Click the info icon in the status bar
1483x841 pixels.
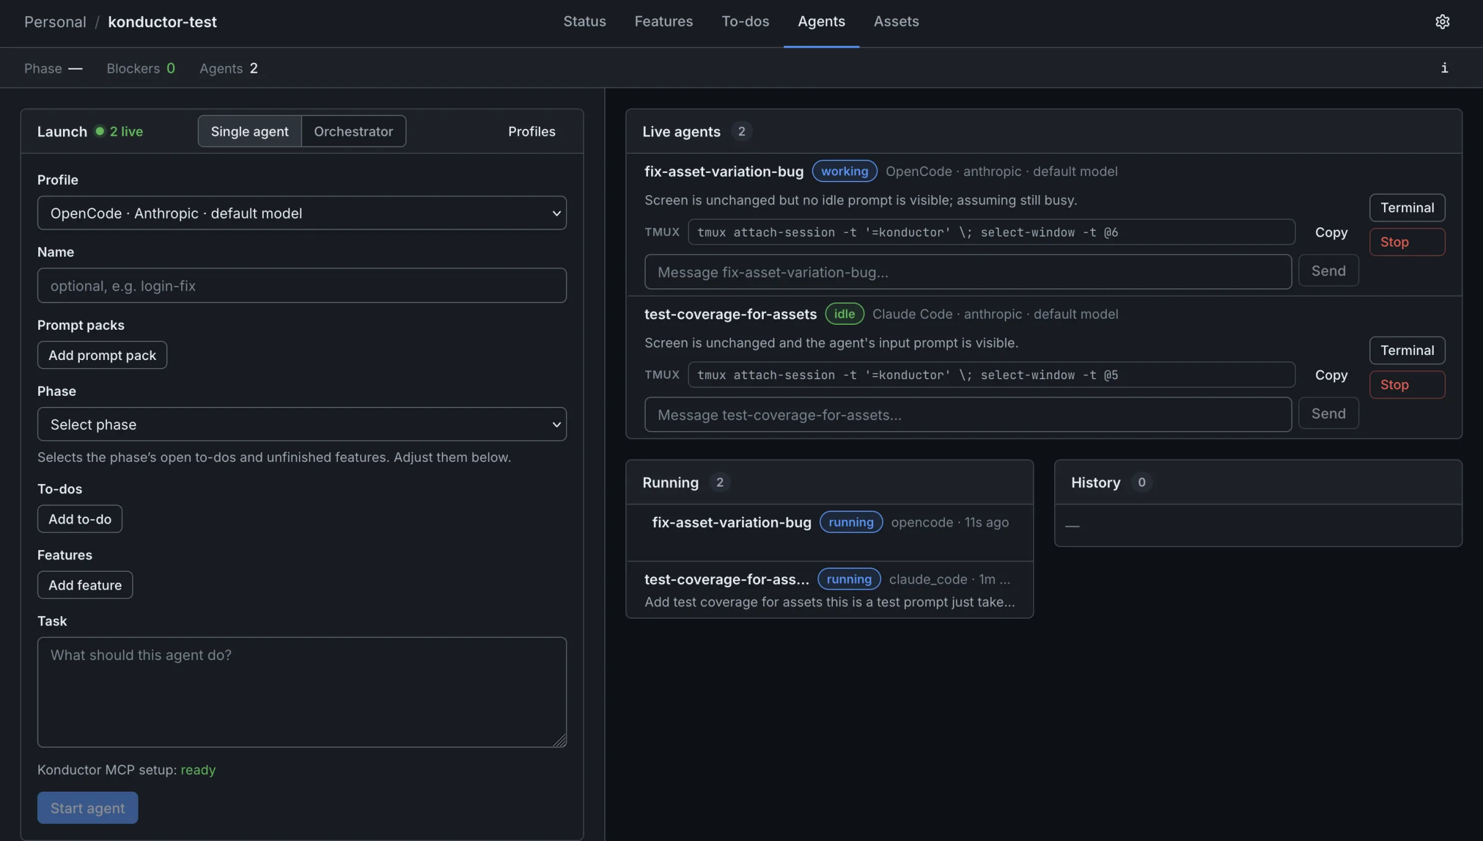1444,68
